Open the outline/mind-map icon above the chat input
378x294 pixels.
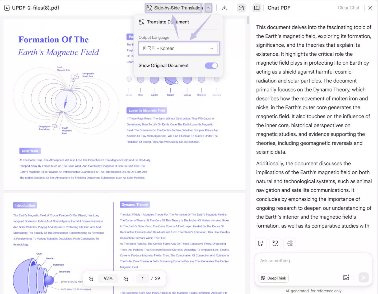[289, 243]
